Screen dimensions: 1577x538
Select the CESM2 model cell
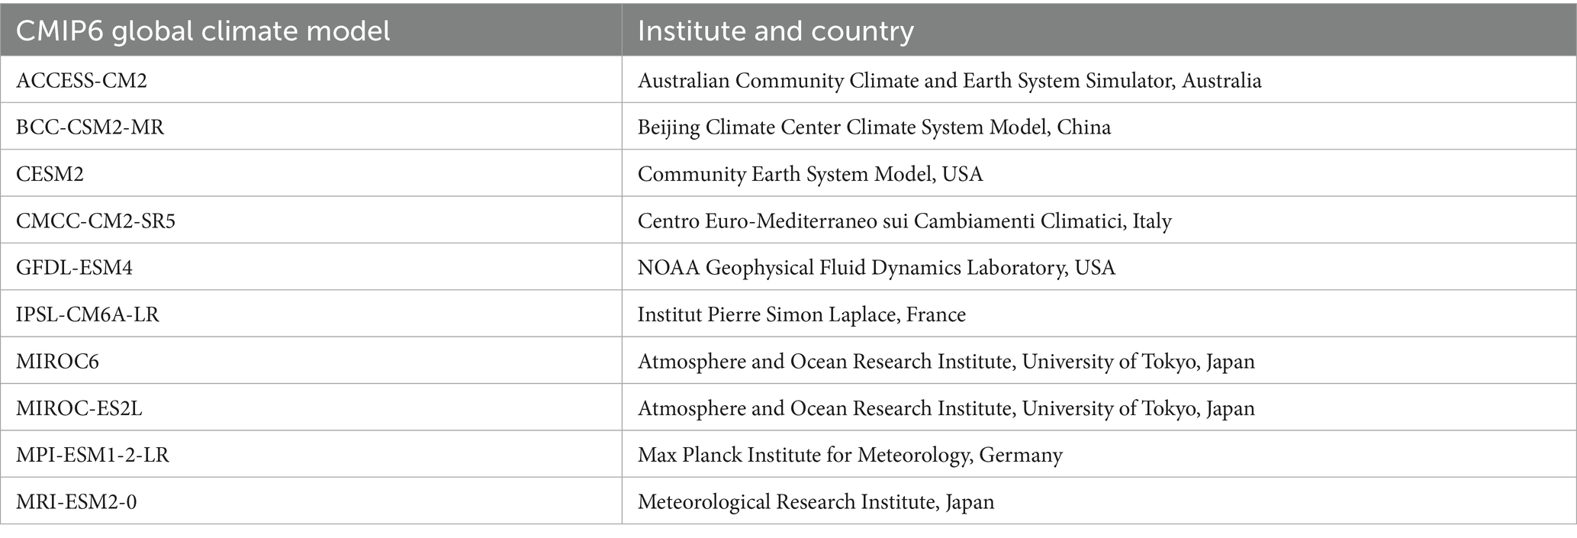coord(311,173)
